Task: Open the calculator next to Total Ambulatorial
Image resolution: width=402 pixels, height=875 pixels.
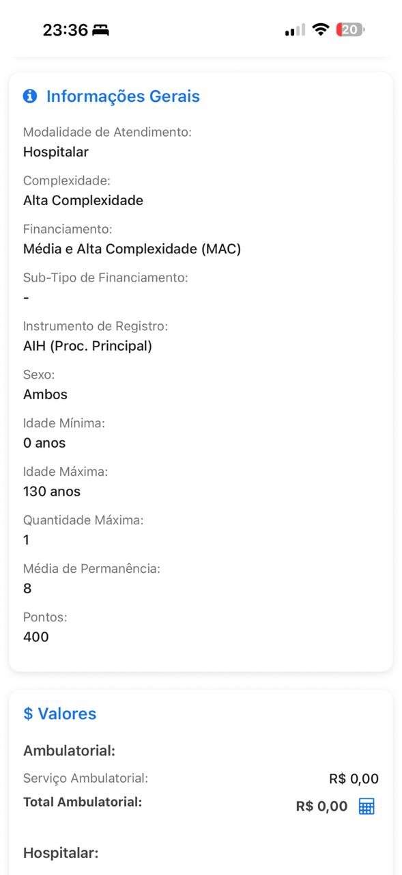Action: pos(366,806)
